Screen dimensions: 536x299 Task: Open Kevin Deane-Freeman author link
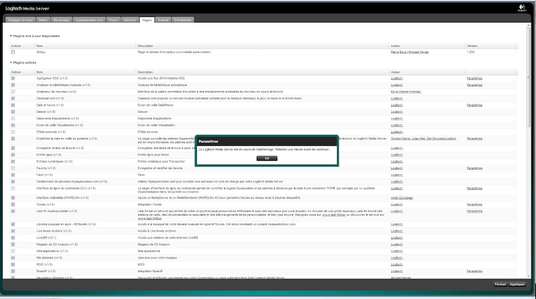[x=406, y=92]
